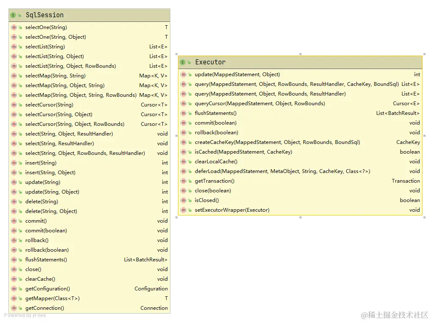Select insert(String, Object) method row
This screenshot has width=431, height=322.
click(x=89, y=173)
